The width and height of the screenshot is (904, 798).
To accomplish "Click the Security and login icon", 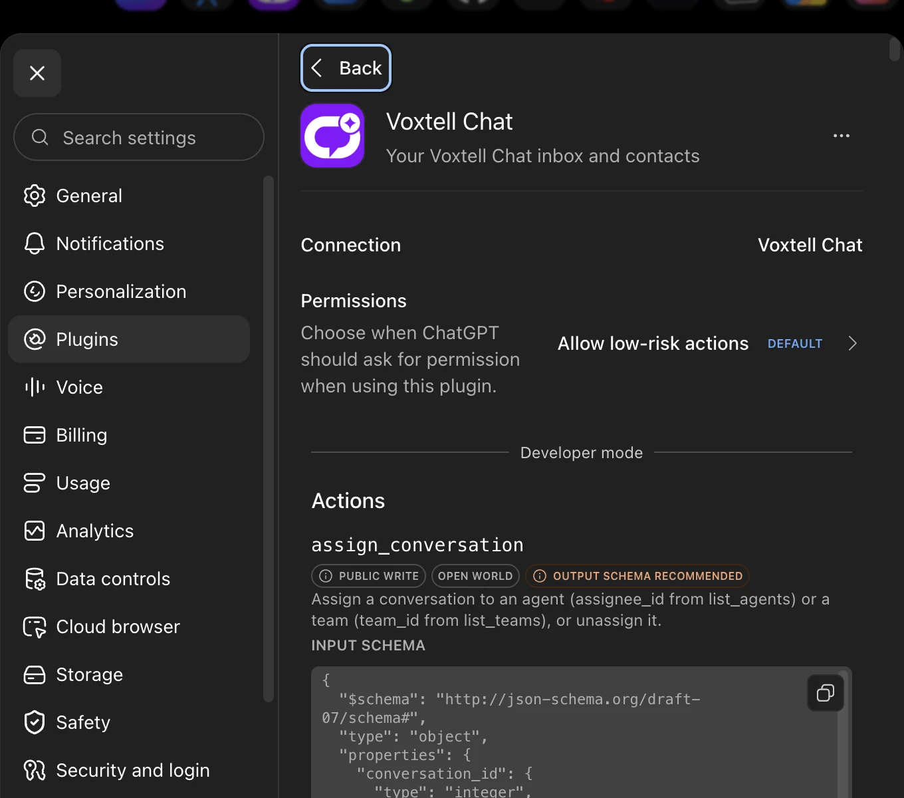I will tap(35, 770).
